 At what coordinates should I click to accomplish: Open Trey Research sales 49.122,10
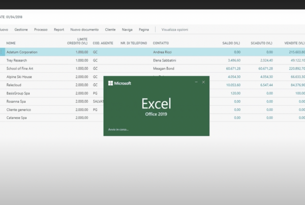pos(298,61)
